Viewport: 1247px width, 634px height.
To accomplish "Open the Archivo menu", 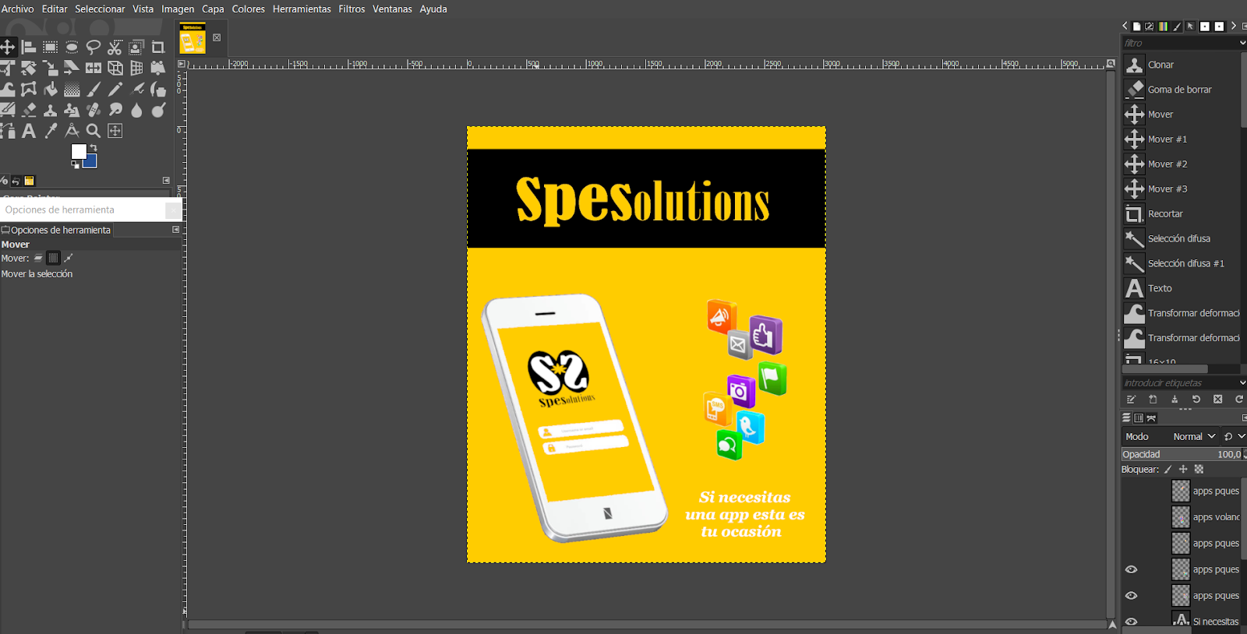I will pyautogui.click(x=17, y=9).
